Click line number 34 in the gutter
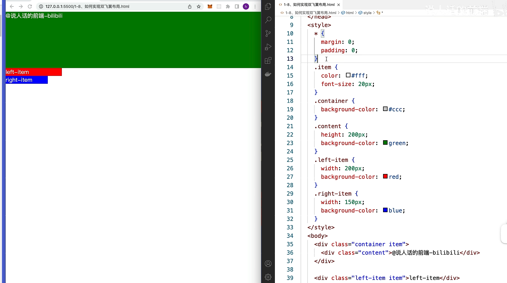Screen dimensions: 507x283 coord(290,236)
